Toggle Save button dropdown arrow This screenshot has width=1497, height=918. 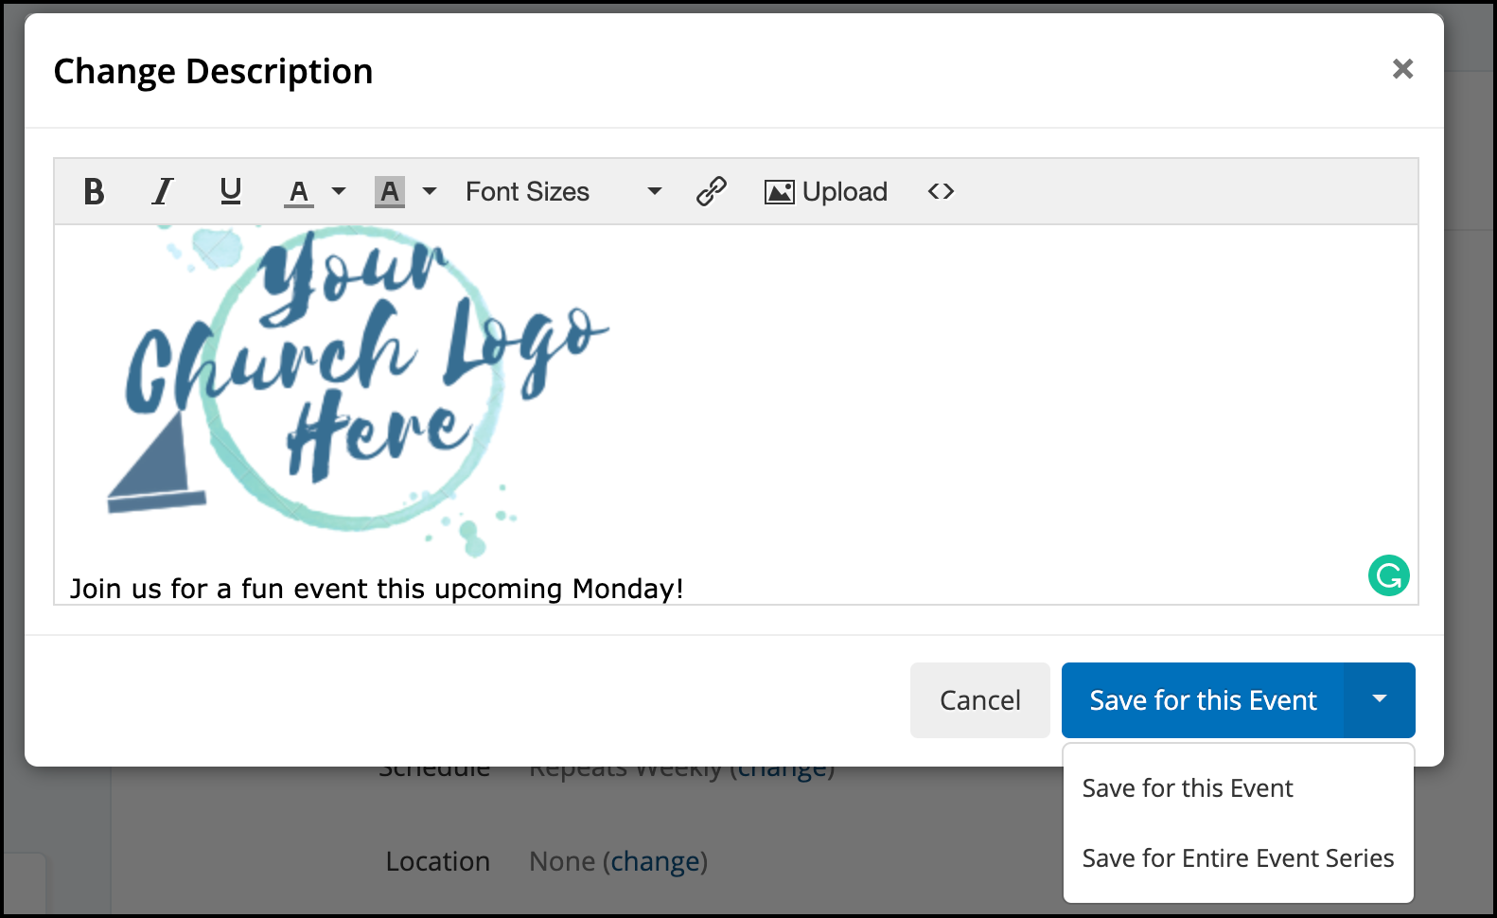pos(1380,699)
